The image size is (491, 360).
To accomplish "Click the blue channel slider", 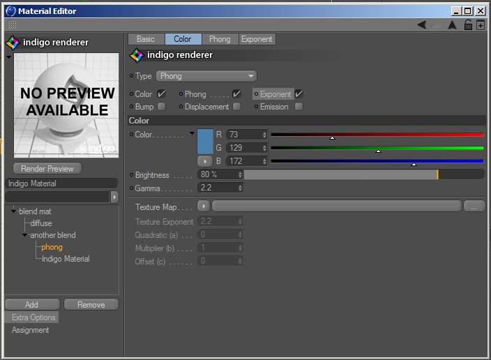I will 377,161.
